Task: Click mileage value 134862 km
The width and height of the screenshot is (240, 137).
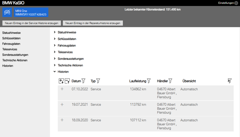Action: [138, 89]
